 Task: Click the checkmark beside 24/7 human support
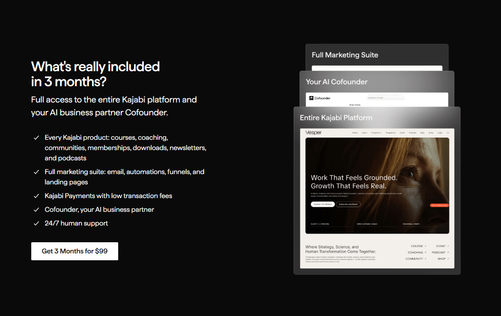(x=36, y=223)
